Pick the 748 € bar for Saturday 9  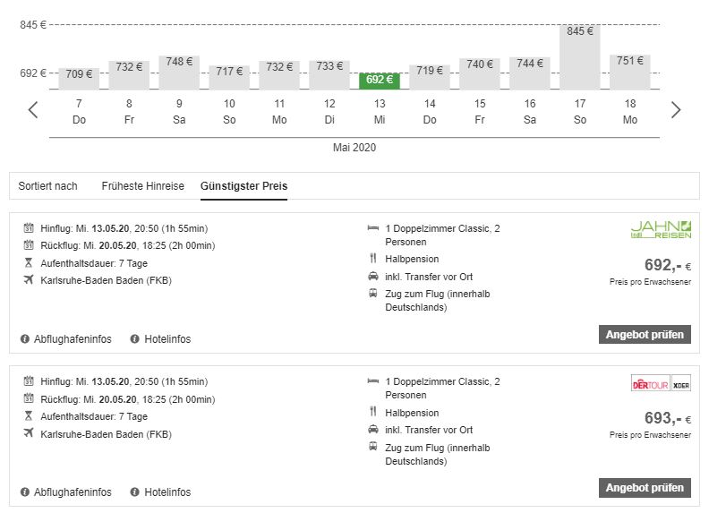click(x=179, y=72)
